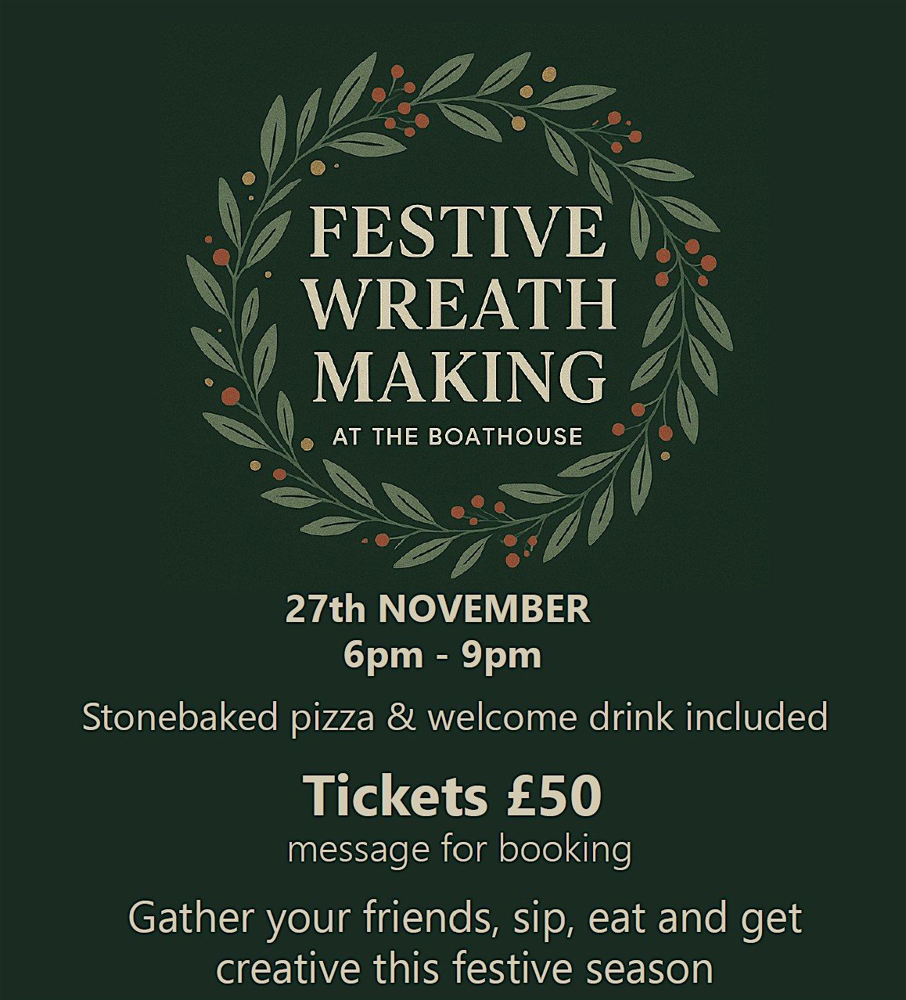Screen dimensions: 906x1000
Task: Click the word Gather
Action: (x=192, y=917)
